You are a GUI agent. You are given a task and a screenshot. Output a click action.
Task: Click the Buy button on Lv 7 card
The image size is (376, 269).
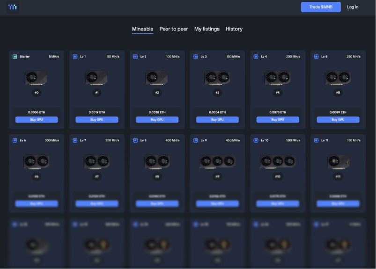[97, 204]
